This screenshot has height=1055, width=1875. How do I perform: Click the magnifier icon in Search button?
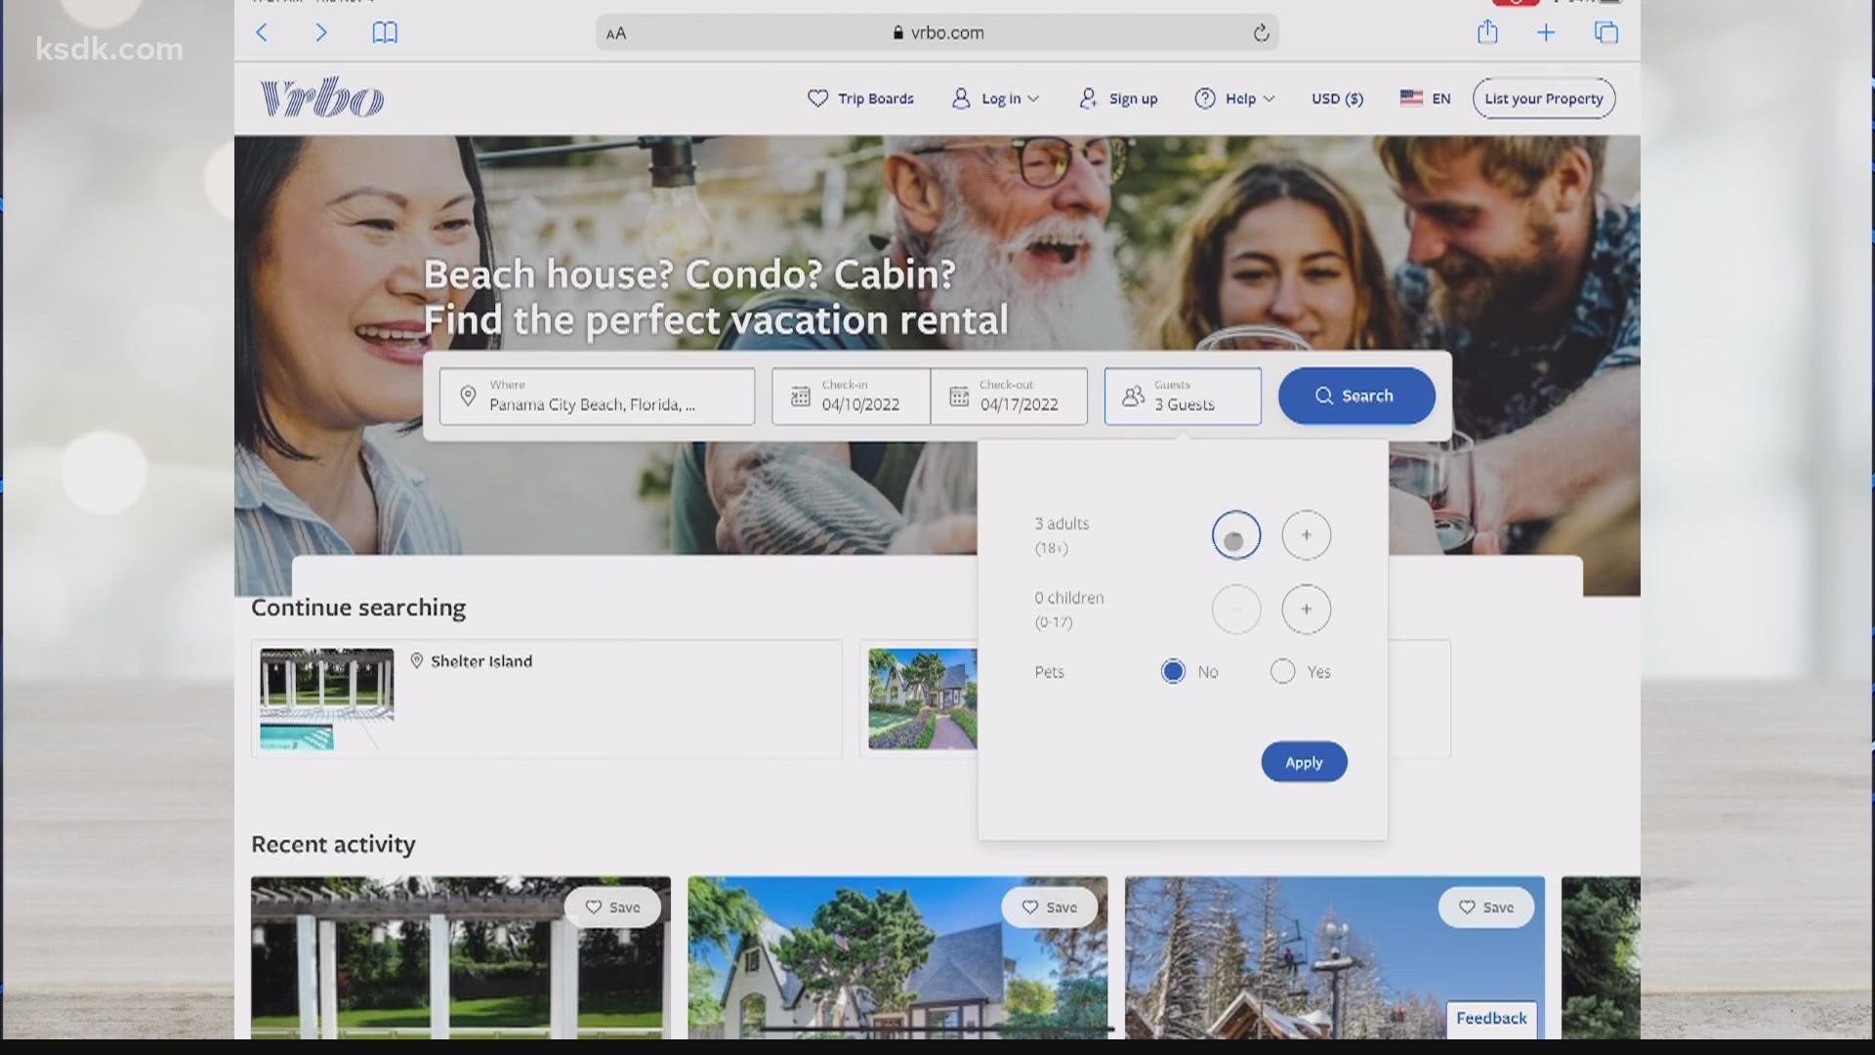(x=1323, y=396)
